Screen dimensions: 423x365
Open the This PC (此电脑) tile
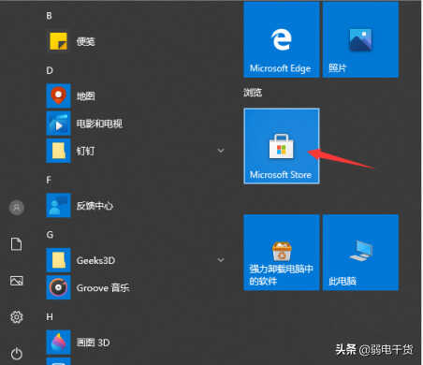pyautogui.click(x=360, y=253)
